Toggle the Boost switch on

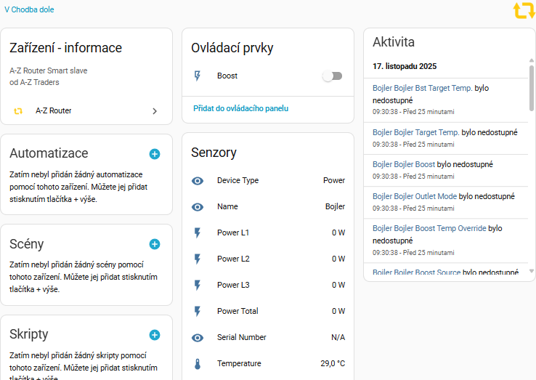click(333, 76)
